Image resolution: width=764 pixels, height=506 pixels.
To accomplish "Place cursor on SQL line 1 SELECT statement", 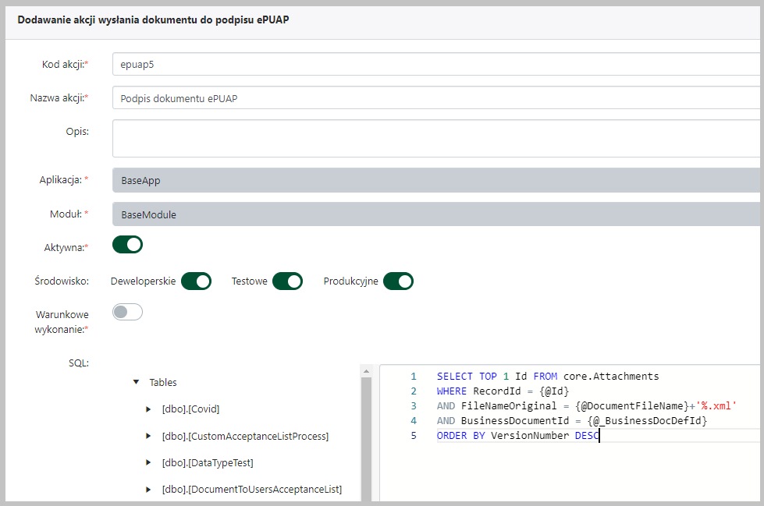I will click(x=547, y=376).
